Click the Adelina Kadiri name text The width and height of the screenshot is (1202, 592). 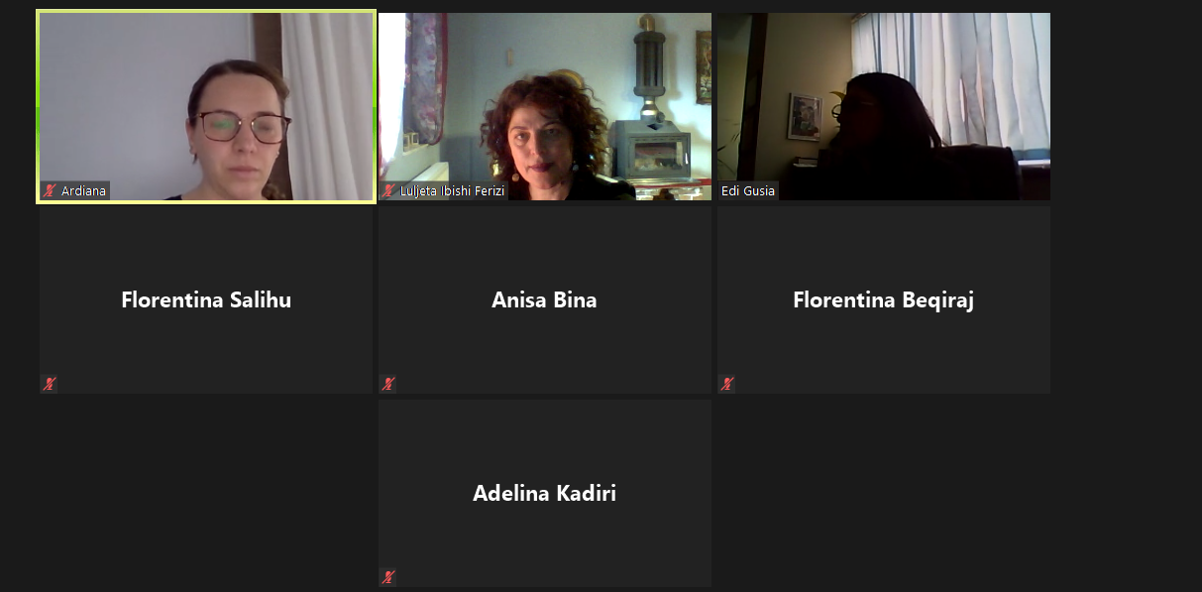(x=544, y=493)
